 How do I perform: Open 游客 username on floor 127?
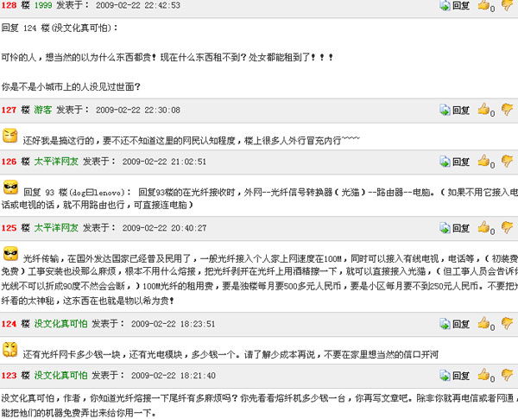coord(43,110)
